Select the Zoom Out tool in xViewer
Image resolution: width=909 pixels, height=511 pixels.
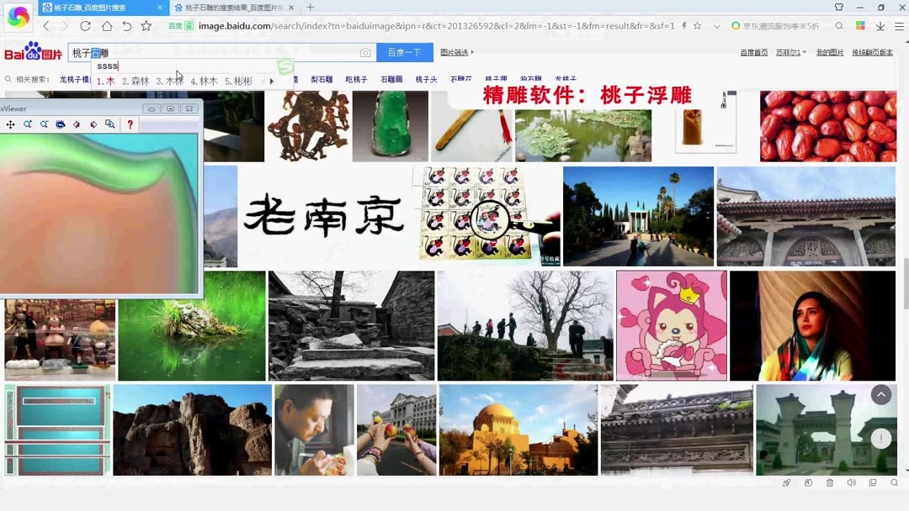click(45, 124)
